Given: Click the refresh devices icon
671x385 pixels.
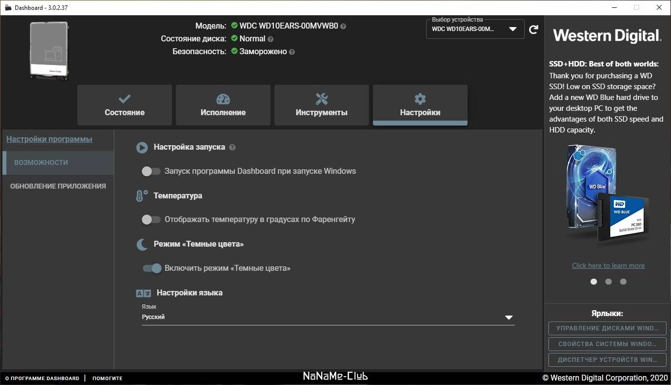Looking at the screenshot, I should pos(534,30).
